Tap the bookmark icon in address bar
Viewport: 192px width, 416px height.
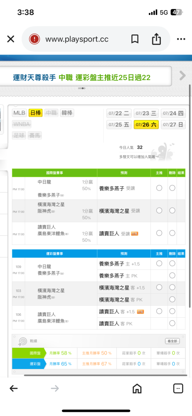(x=135, y=39)
